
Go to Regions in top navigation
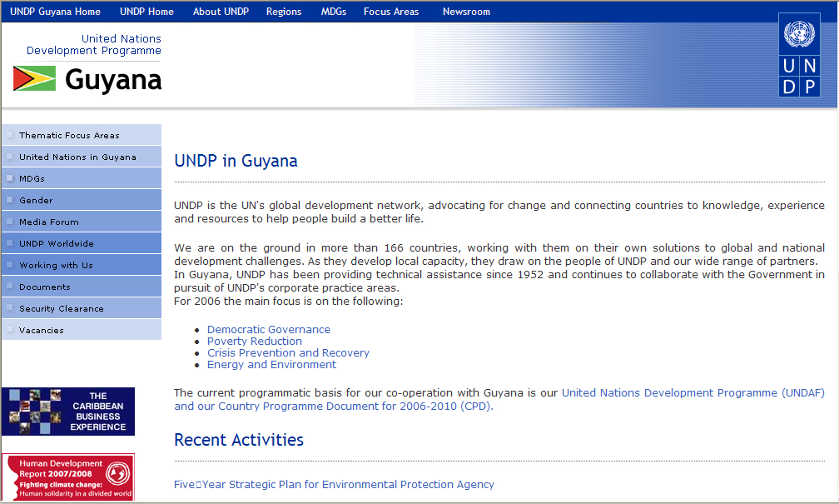(284, 12)
